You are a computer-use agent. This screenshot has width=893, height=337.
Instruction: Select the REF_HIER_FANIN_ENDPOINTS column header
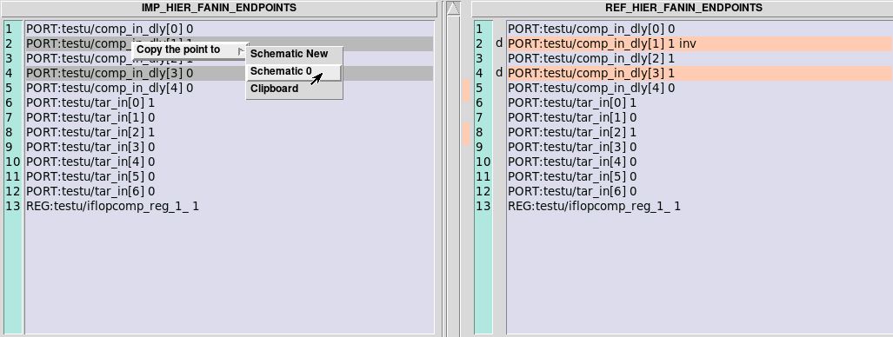pyautogui.click(x=683, y=8)
